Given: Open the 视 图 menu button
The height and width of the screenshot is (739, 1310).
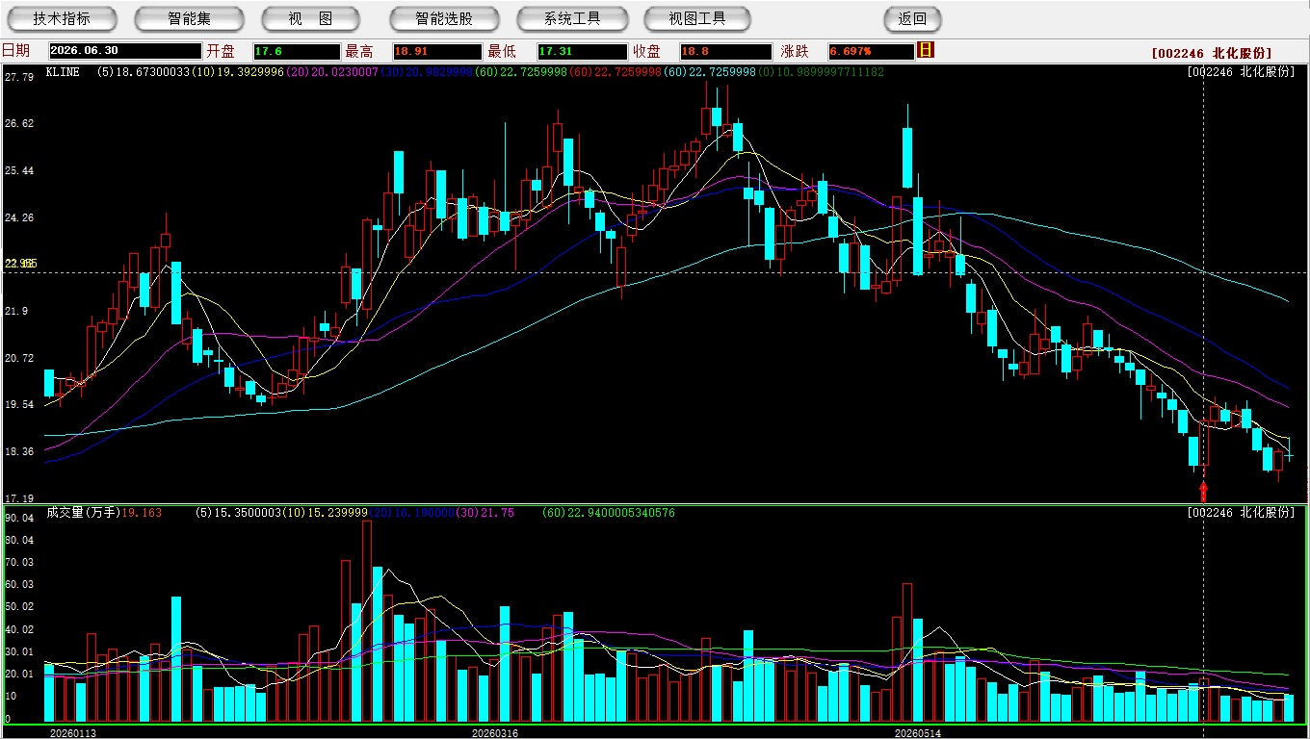Looking at the screenshot, I should click(310, 18).
